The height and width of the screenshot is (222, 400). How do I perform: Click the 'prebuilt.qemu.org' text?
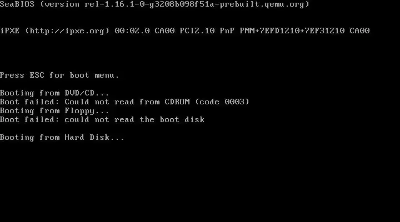262,4
